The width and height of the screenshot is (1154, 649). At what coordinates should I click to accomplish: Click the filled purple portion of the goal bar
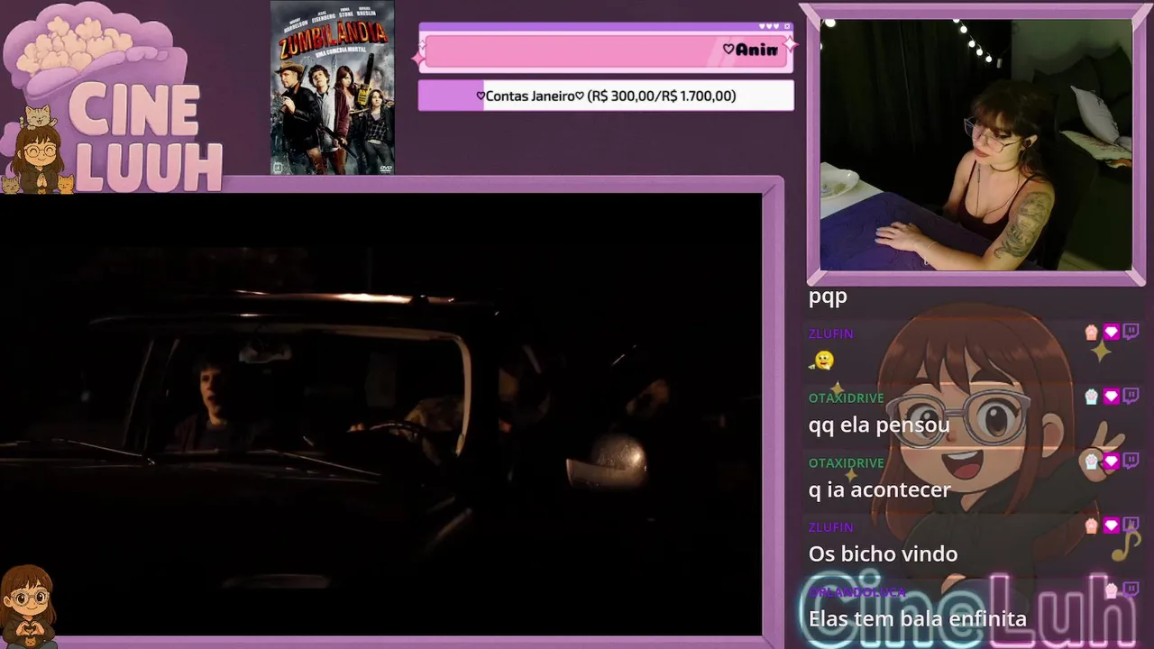pos(452,96)
